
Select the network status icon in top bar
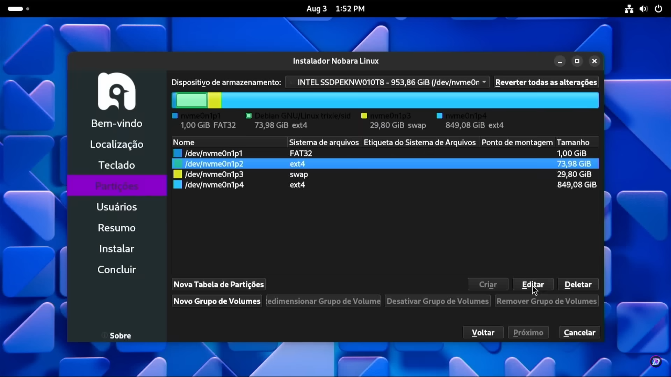(629, 9)
